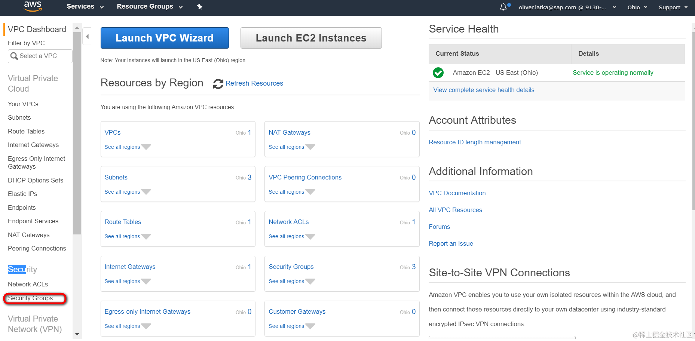The width and height of the screenshot is (695, 341).
Task: Expand See all regions under Security Groups card
Action: (292, 281)
